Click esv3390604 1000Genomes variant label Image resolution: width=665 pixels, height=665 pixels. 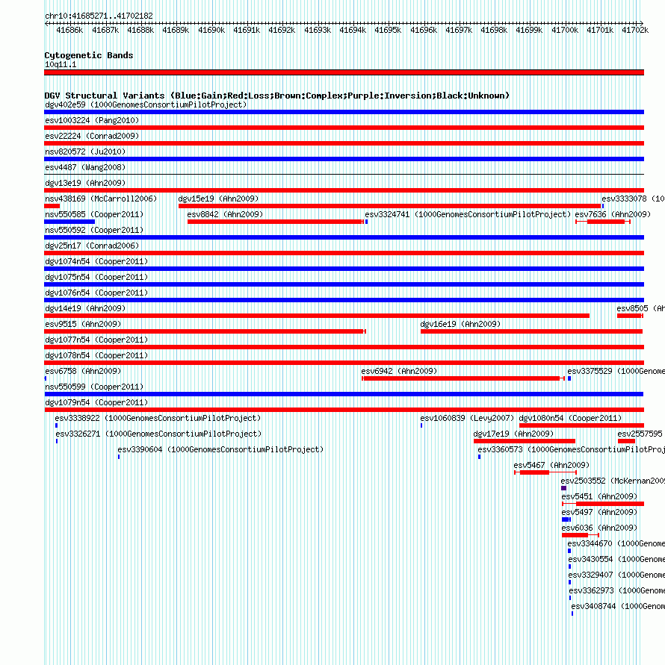[220, 450]
